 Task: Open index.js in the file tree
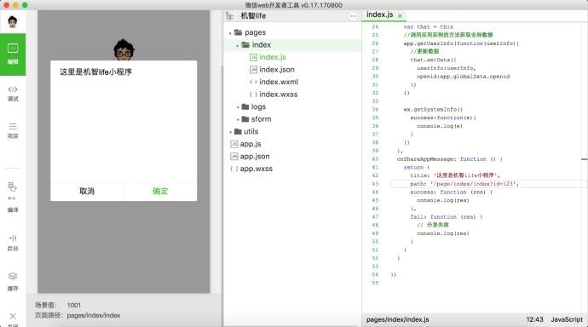pyautogui.click(x=273, y=57)
